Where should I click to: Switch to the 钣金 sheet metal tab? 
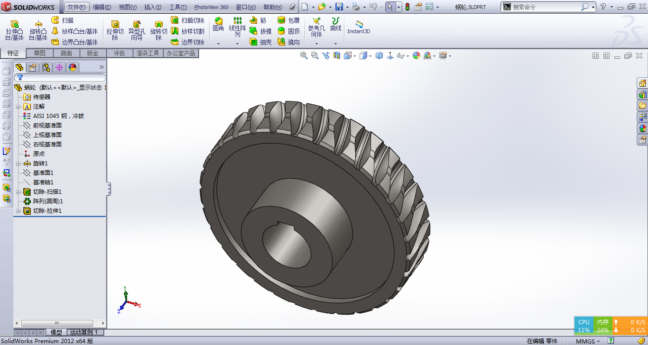[93, 53]
